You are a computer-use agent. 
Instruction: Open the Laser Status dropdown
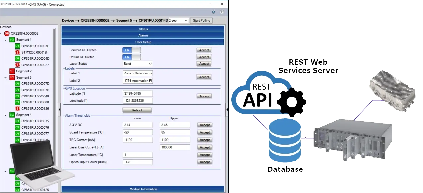click(137, 64)
